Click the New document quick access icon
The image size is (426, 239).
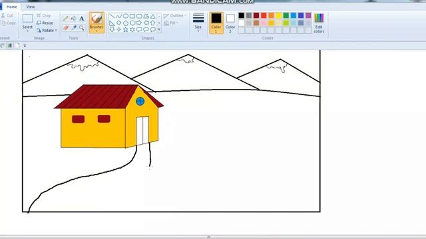(17, 46)
